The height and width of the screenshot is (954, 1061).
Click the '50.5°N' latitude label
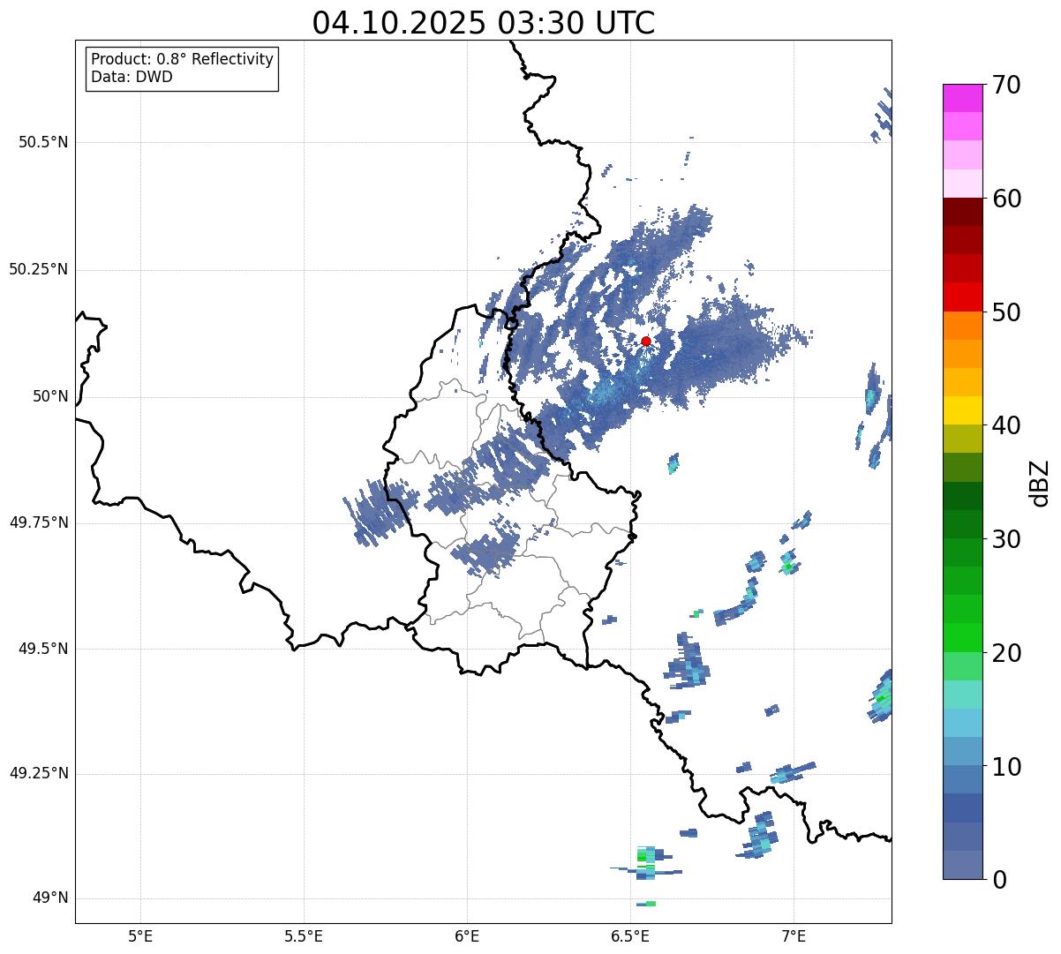(x=43, y=142)
